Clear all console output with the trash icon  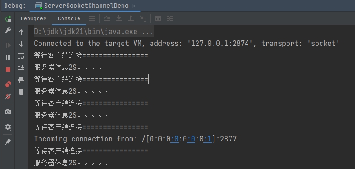(21, 91)
